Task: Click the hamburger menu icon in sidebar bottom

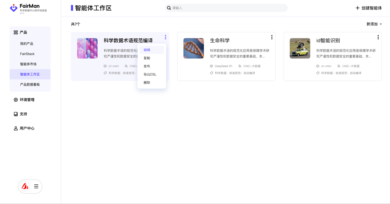Action: click(x=36, y=186)
